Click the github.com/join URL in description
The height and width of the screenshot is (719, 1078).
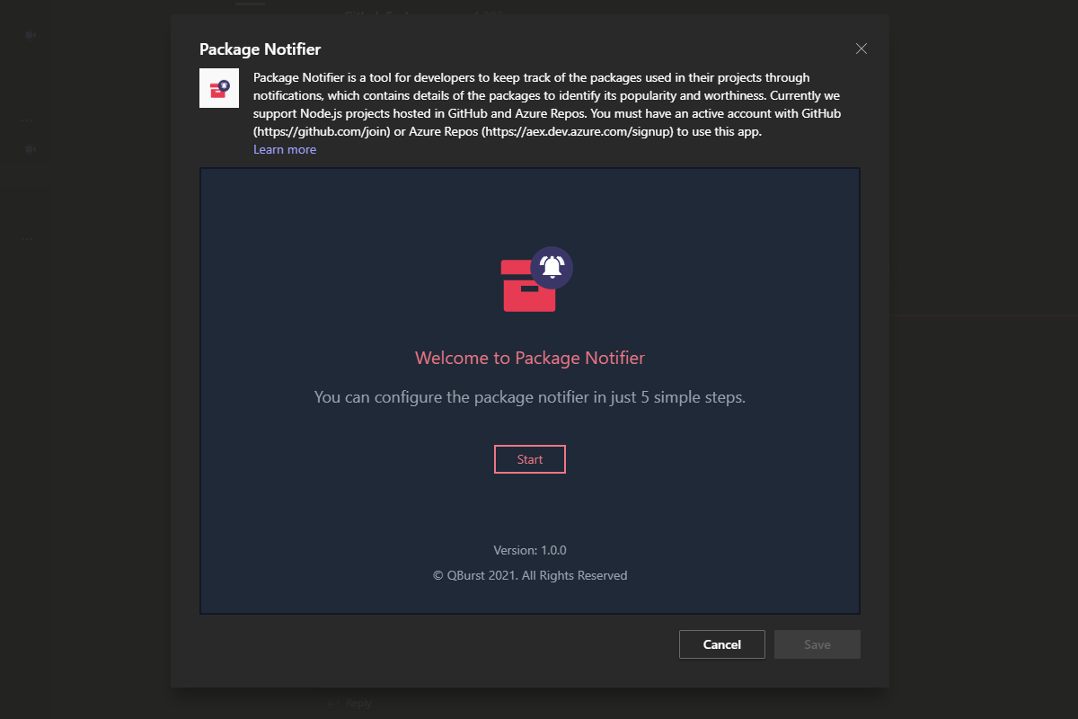[x=318, y=131]
